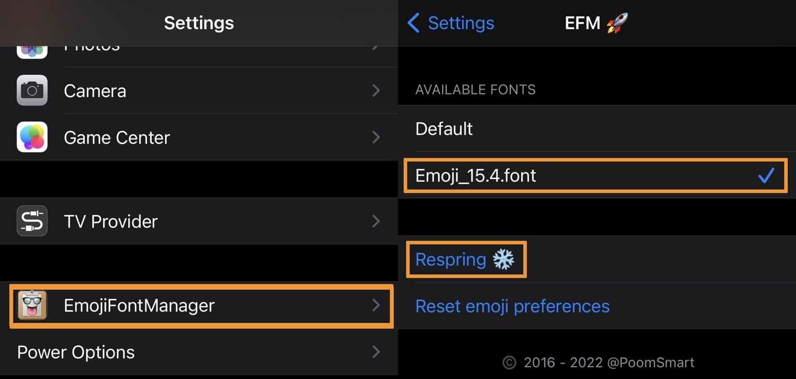Select the Emoji_15.4.font entry

(597, 175)
